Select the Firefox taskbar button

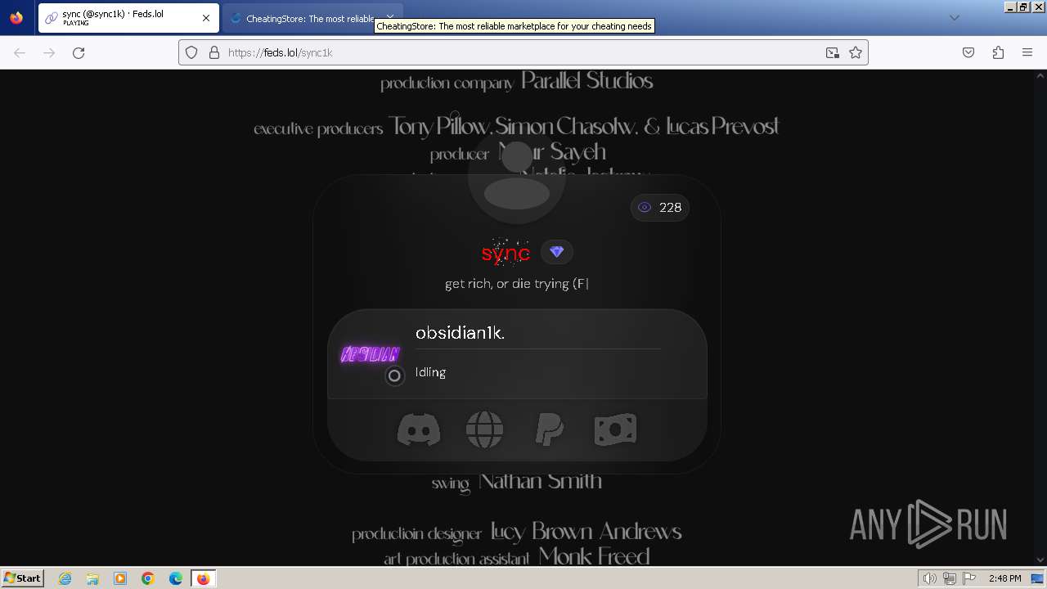[203, 578]
